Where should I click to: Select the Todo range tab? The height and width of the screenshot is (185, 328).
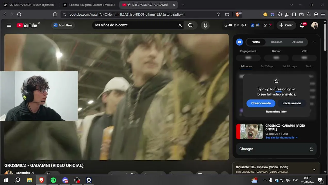(309, 66)
